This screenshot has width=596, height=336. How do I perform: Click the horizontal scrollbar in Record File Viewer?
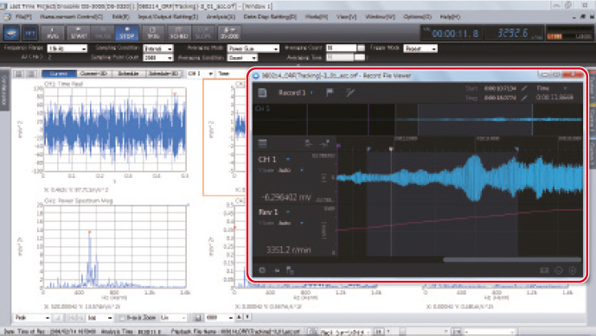(512, 260)
